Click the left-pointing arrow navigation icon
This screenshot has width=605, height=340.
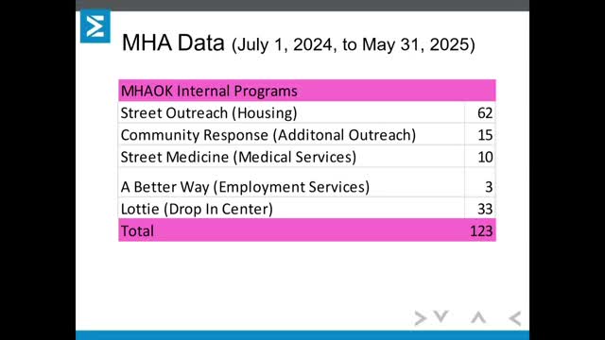tap(514, 318)
